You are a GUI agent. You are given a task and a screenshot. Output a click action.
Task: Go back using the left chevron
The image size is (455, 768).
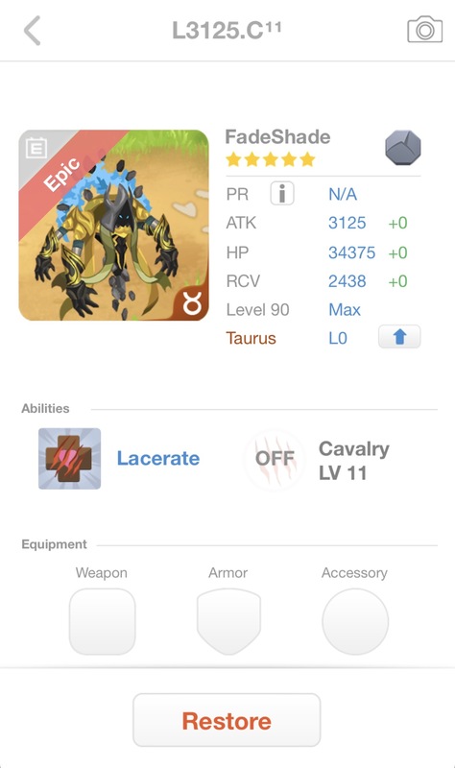point(33,31)
